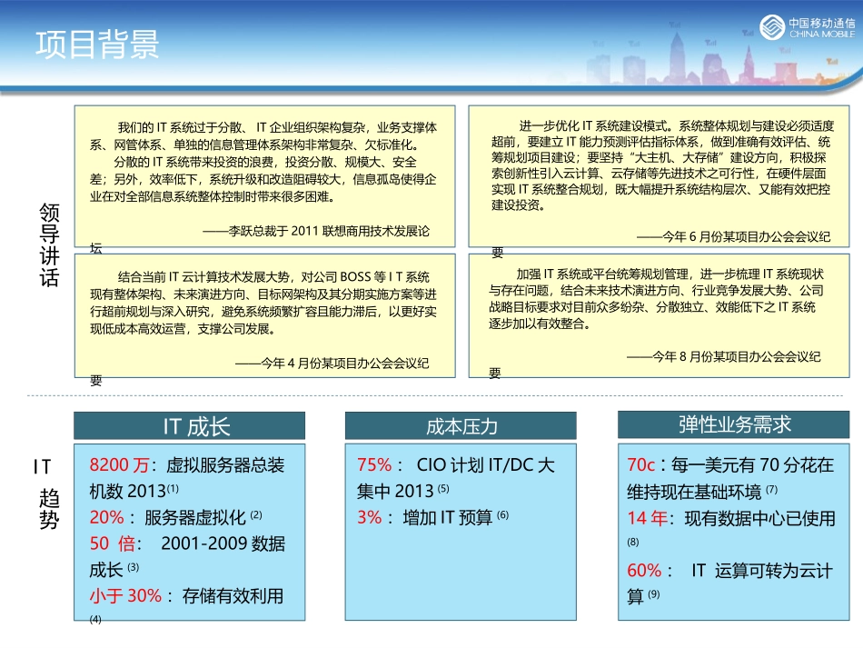Click the China Mobile logo icon
Viewport: 863px width, 648px height.
pos(772,27)
